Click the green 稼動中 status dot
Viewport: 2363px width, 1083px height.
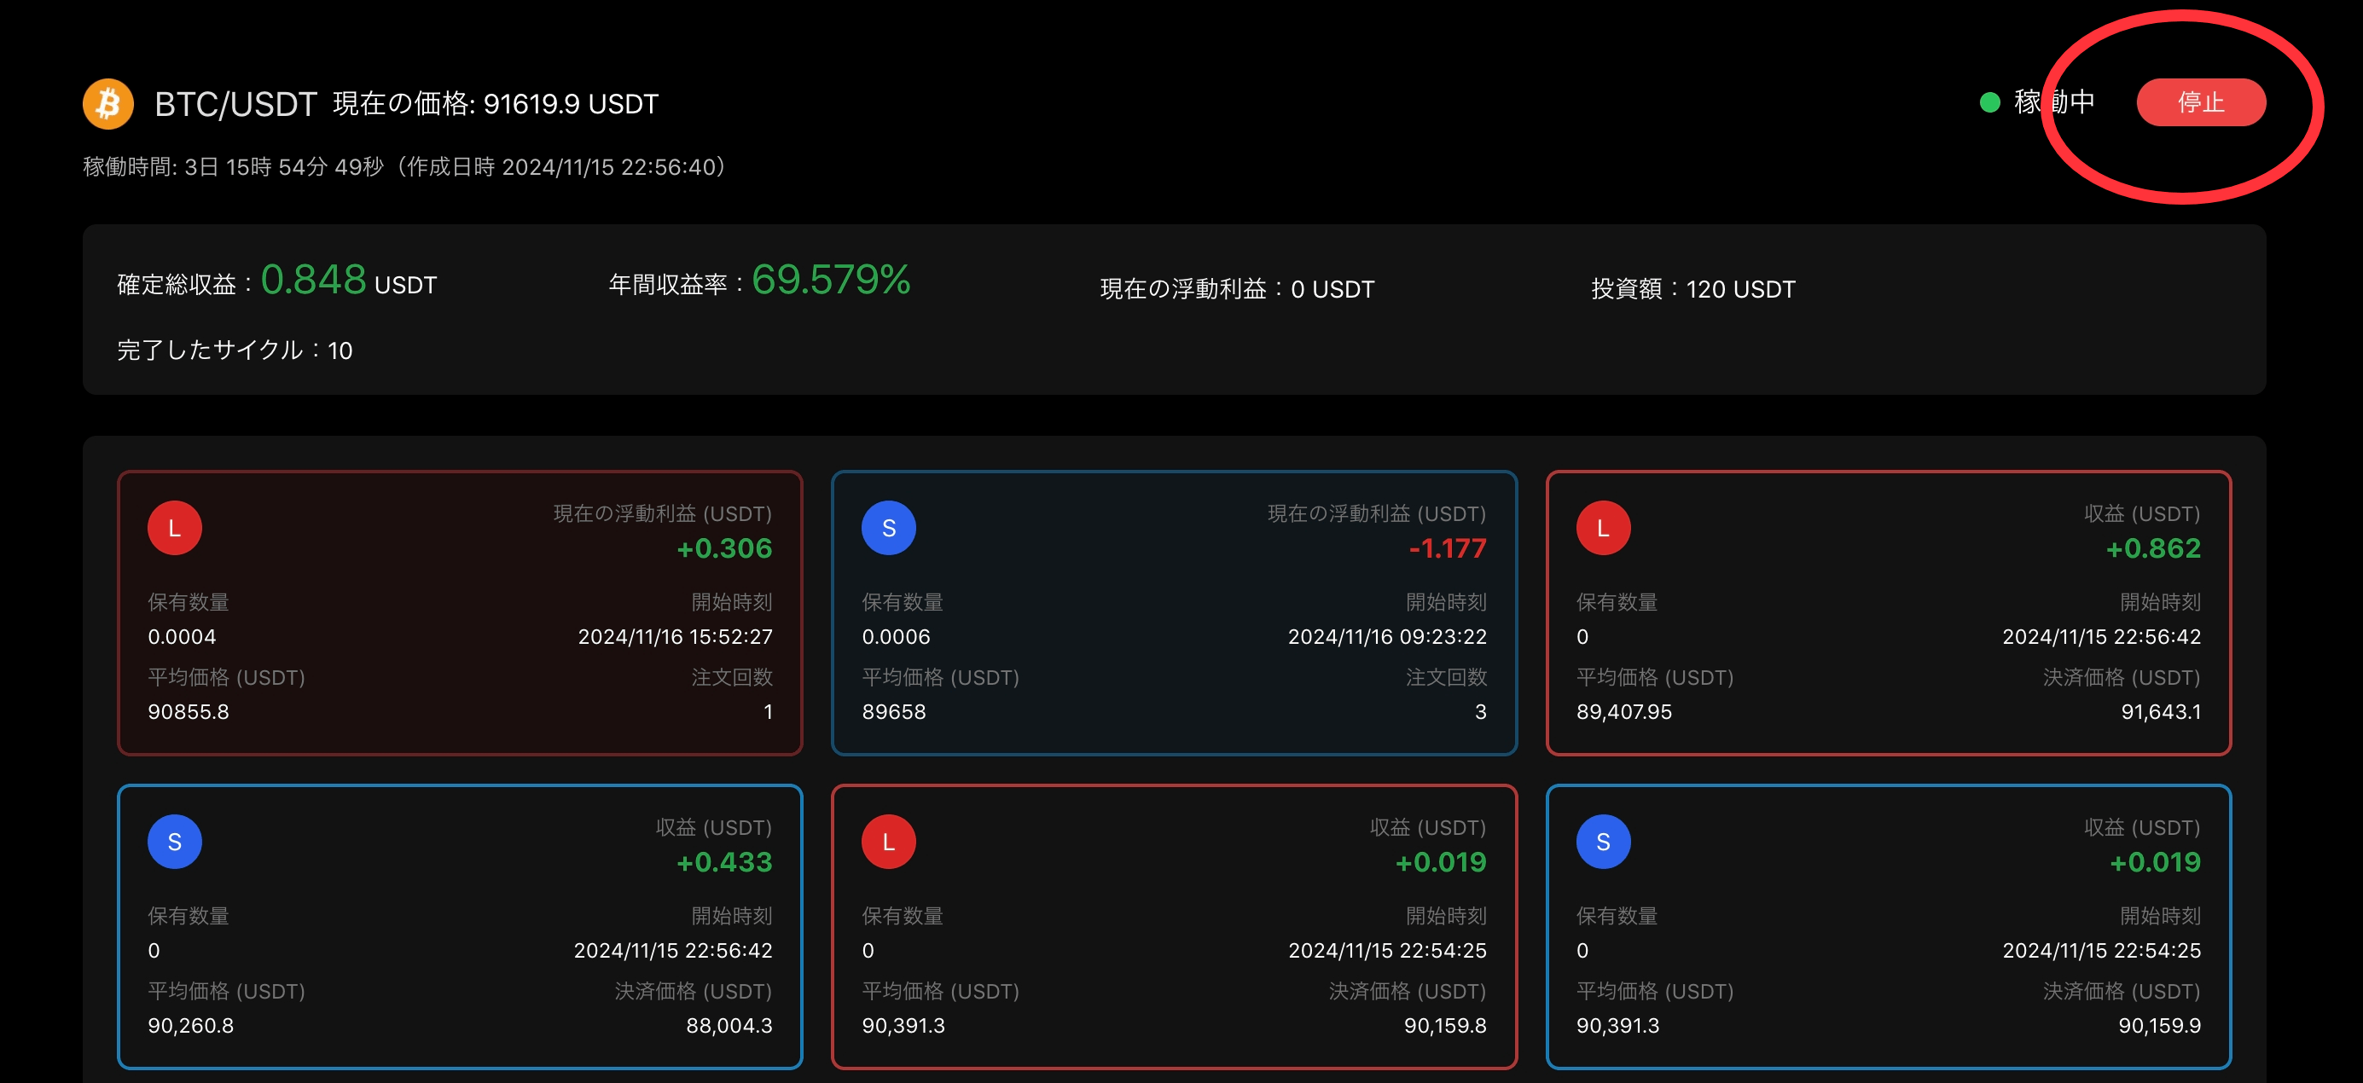pos(1989,101)
